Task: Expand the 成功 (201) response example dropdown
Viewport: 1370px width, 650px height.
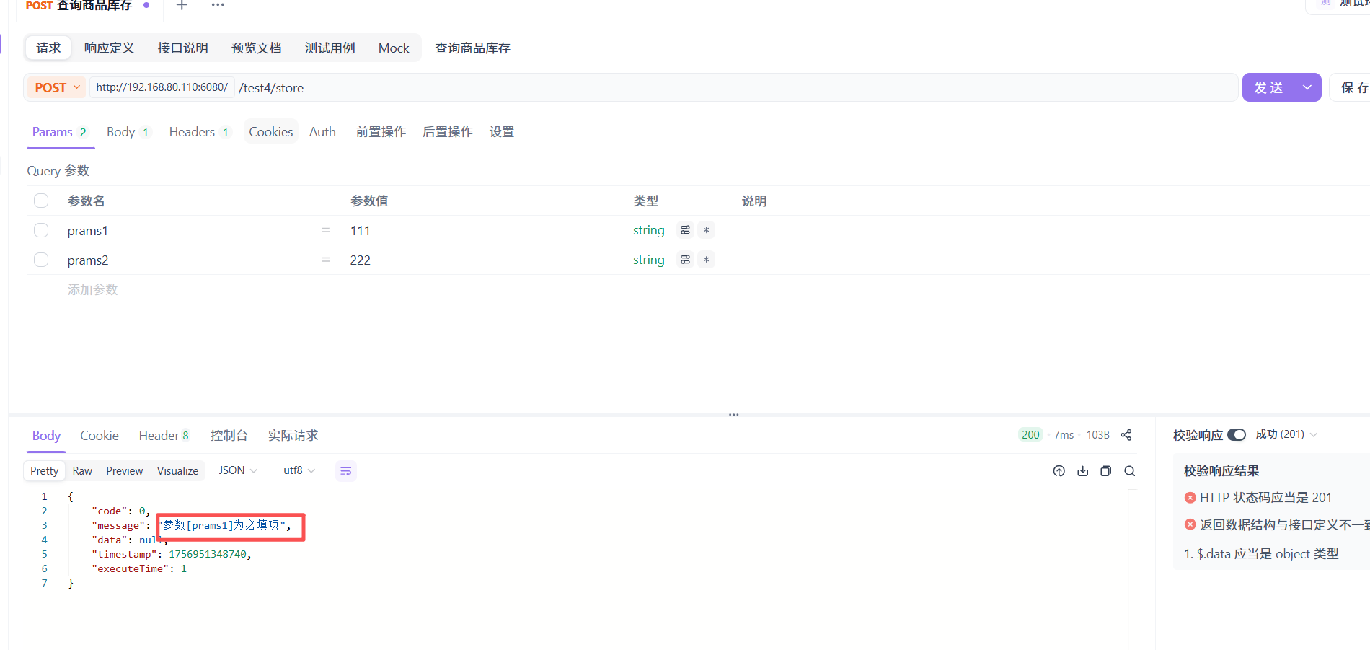Action: (1314, 434)
